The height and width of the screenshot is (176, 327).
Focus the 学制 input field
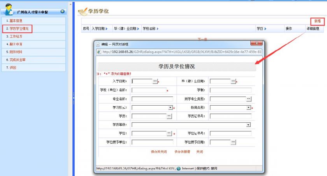point(230,90)
